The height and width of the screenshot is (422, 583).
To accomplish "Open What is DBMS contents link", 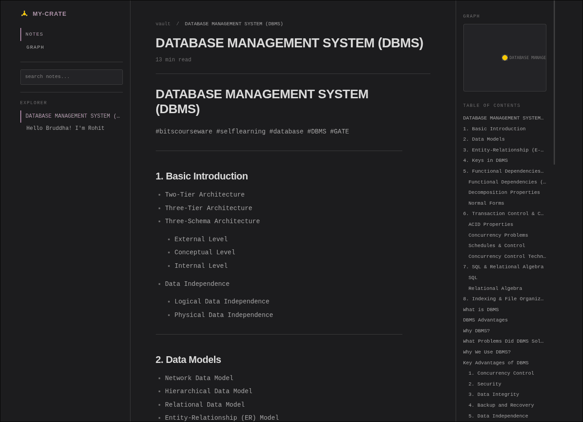I will click(480, 310).
